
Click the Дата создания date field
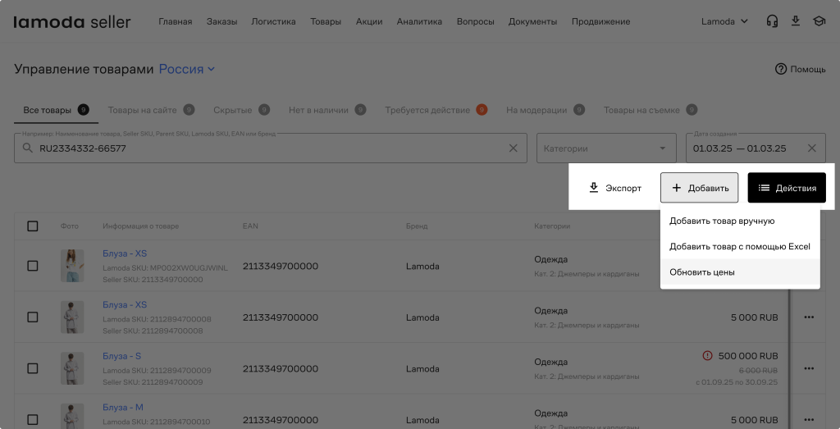[x=756, y=148]
